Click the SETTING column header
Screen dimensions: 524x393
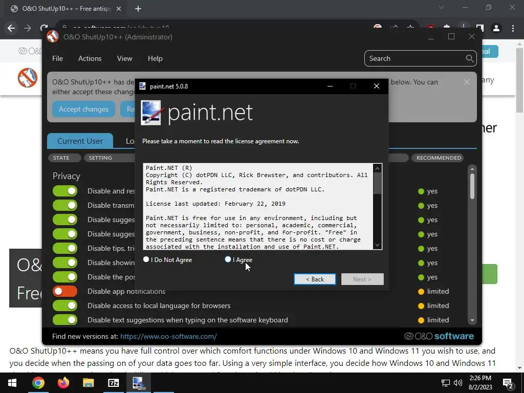(x=100, y=158)
